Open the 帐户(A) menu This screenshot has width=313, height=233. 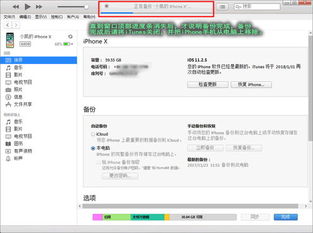pos(73,17)
